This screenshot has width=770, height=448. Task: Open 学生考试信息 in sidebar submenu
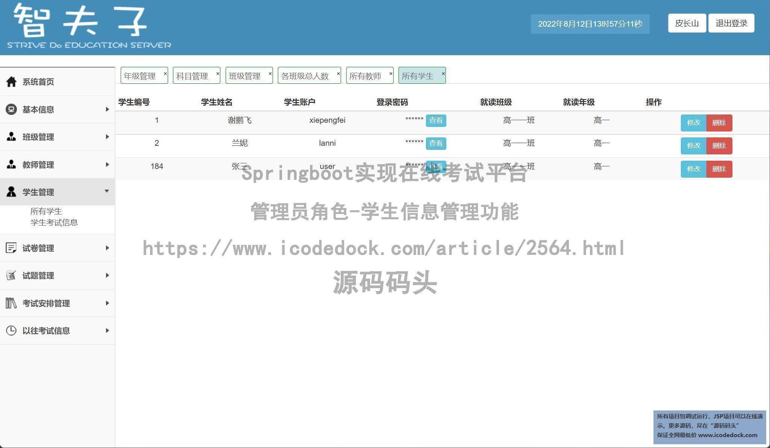click(54, 223)
